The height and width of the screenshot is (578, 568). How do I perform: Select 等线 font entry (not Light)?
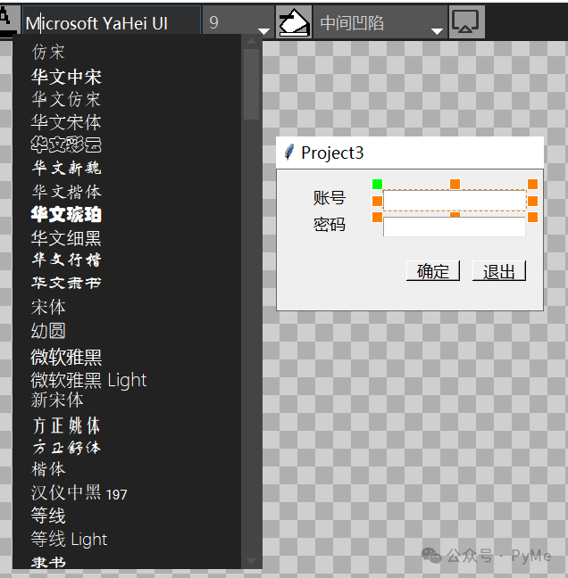[48, 516]
